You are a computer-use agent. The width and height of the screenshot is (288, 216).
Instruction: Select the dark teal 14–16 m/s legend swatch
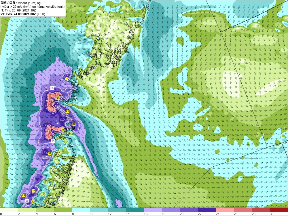pos(135,210)
